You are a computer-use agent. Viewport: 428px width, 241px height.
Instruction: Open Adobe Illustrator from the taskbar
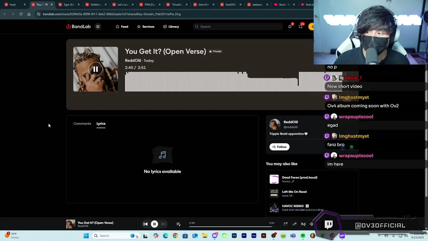(263, 236)
